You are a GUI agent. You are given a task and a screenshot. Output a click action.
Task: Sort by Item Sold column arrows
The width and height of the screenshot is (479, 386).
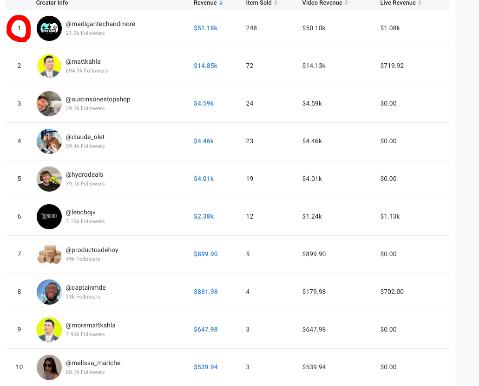276,3
